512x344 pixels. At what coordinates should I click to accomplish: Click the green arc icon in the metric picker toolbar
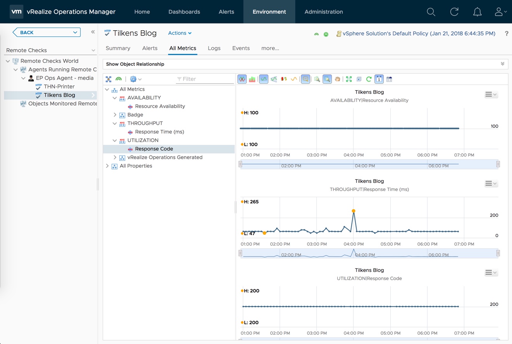point(119,79)
